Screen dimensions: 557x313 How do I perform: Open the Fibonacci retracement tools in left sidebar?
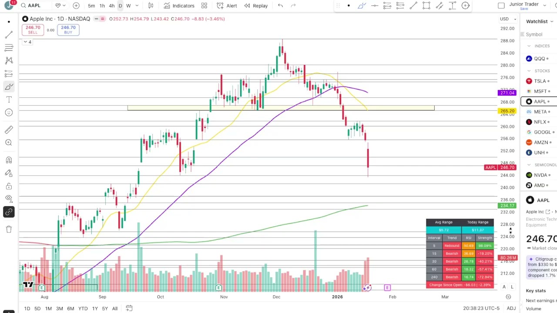(x=9, y=47)
